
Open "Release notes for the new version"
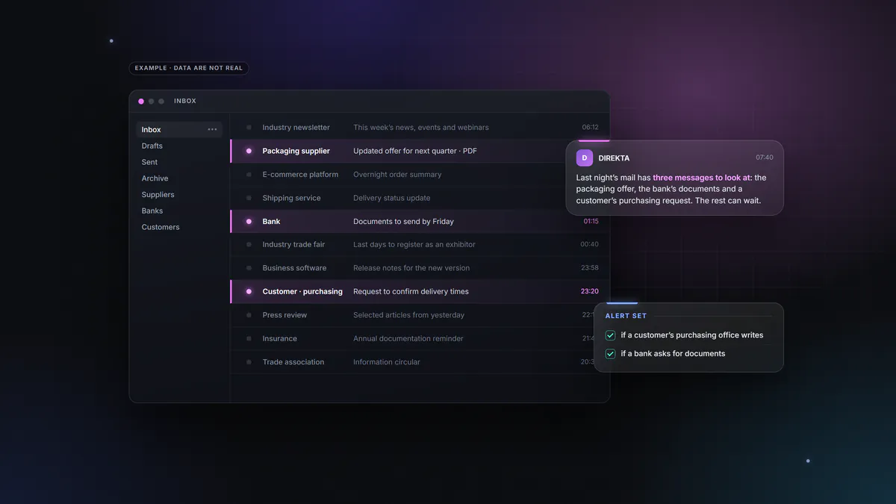click(x=420, y=268)
